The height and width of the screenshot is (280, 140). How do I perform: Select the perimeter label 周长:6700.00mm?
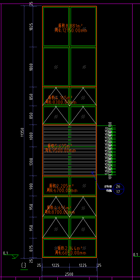62,190
